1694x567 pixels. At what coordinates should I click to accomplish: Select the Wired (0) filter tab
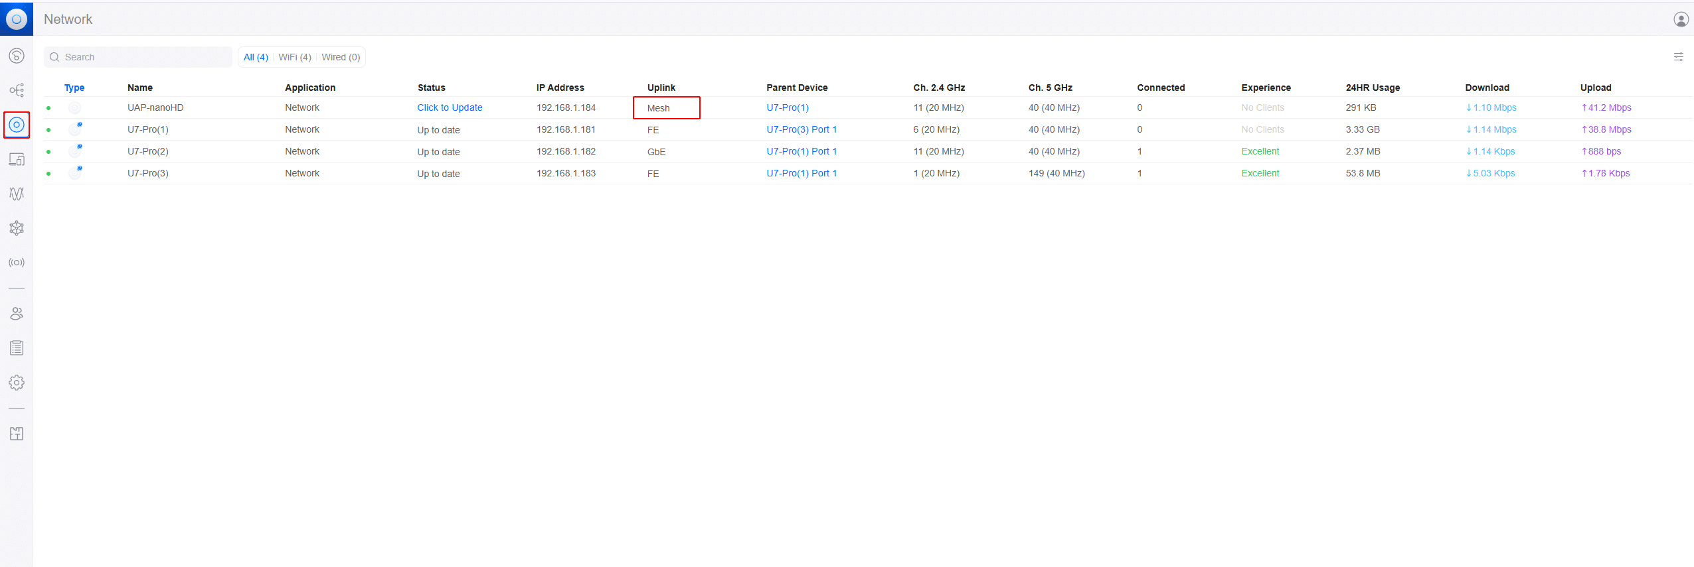(341, 57)
